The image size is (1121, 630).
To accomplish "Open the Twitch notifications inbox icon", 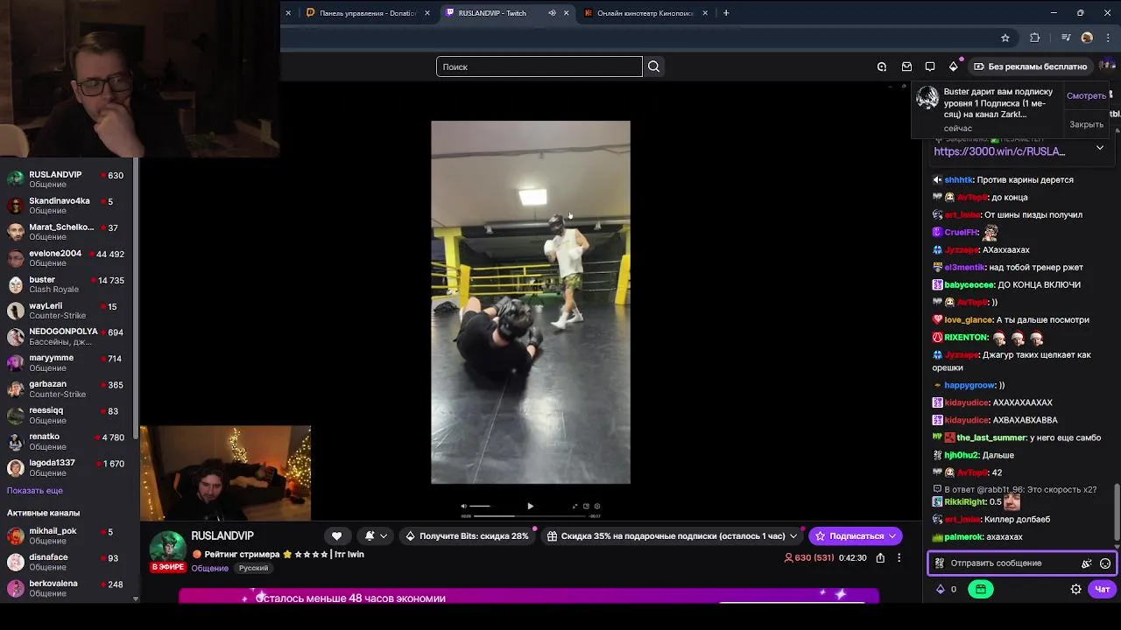I will pos(906,66).
